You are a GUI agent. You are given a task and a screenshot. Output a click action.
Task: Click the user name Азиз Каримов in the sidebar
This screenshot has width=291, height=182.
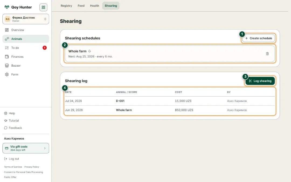click(14, 139)
